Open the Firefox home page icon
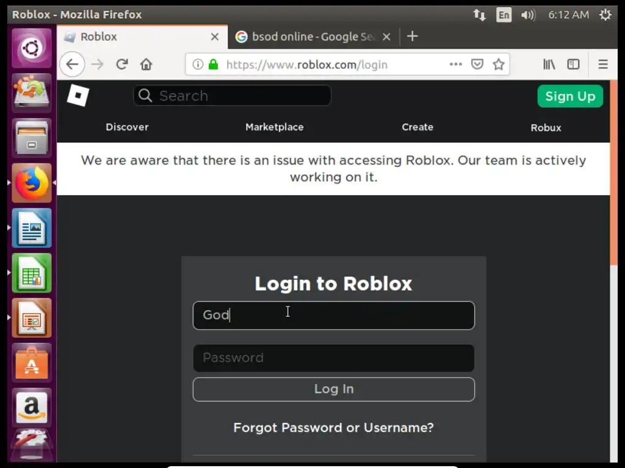This screenshot has height=468, width=625. (x=146, y=64)
